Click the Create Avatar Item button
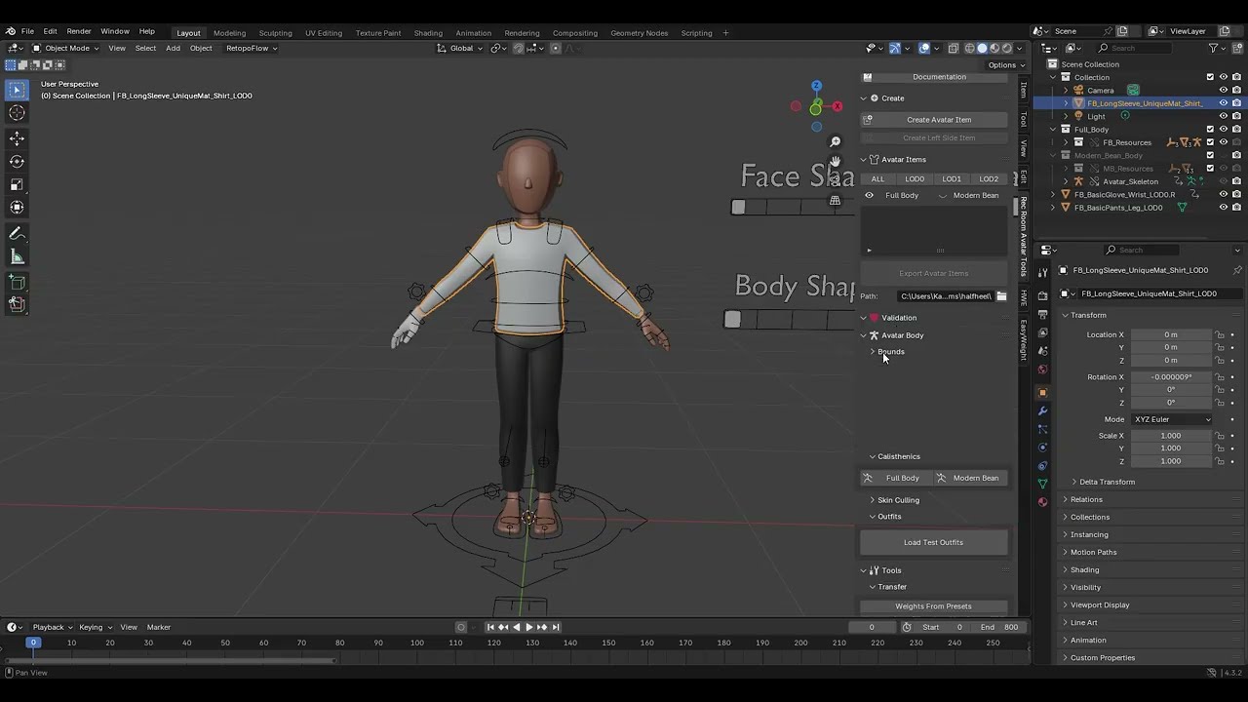1248x702 pixels. tap(938, 120)
